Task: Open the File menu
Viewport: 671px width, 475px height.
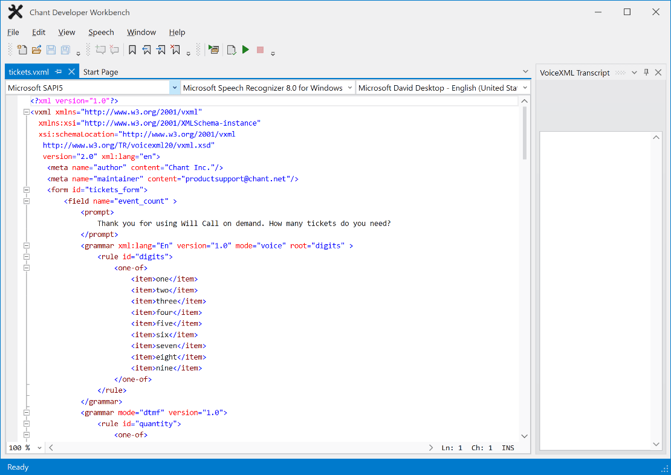Action: click(x=13, y=32)
